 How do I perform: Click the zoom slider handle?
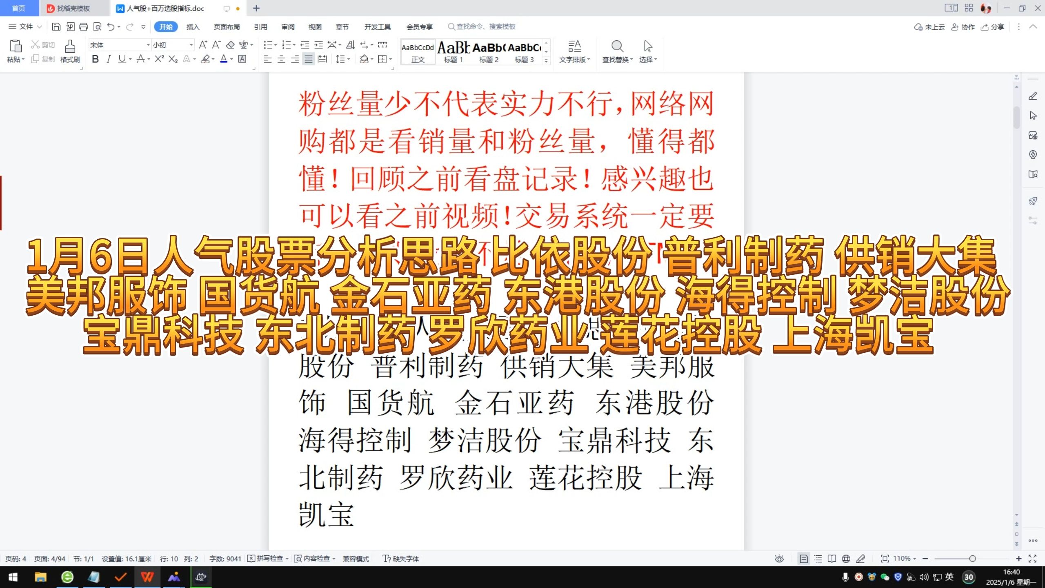[972, 559]
